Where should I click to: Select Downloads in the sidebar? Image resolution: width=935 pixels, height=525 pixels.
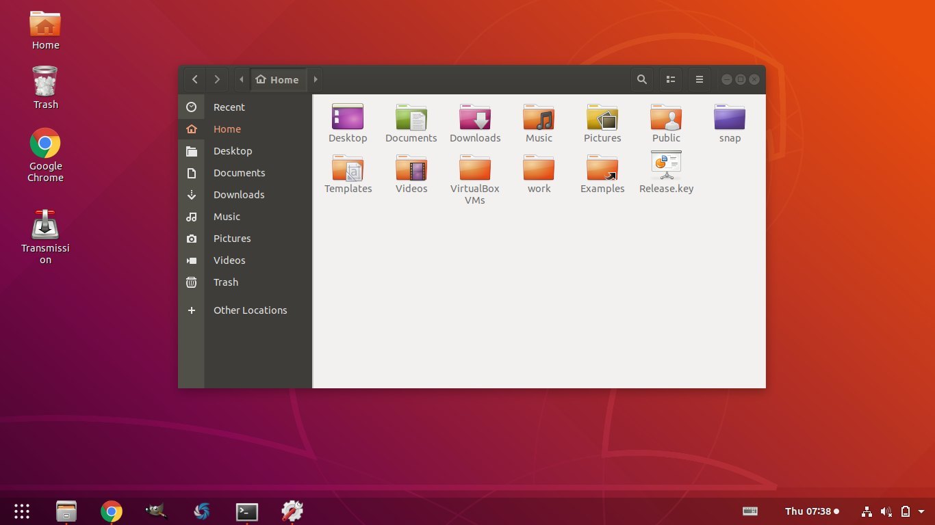click(245, 195)
